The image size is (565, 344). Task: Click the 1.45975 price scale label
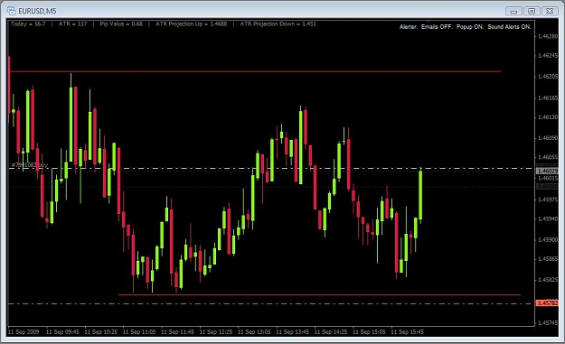[547, 200]
